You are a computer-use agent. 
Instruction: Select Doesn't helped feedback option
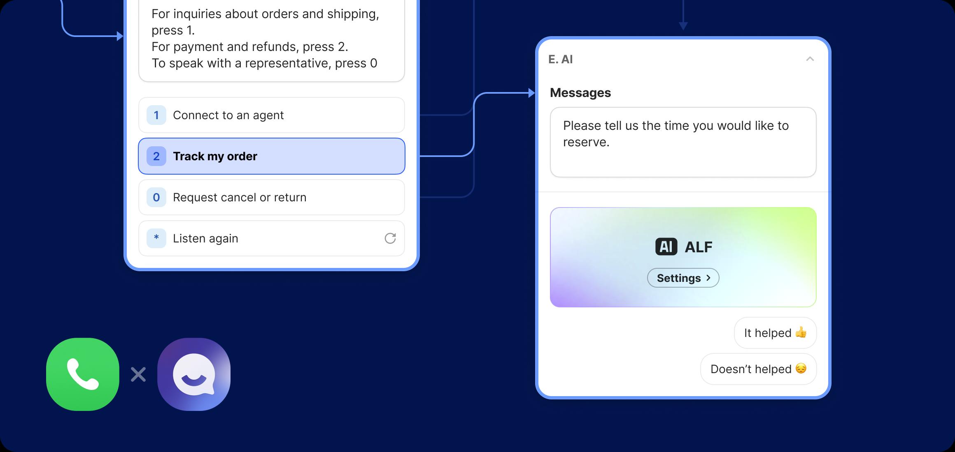pos(761,368)
